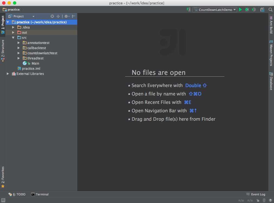Viewport: 274px width, 203px height.
Task: Open Database side tab
Action: tap(271, 81)
